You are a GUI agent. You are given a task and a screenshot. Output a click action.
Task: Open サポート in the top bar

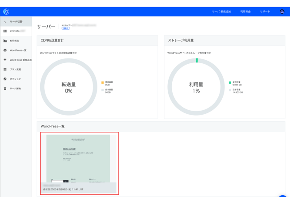[x=265, y=12]
